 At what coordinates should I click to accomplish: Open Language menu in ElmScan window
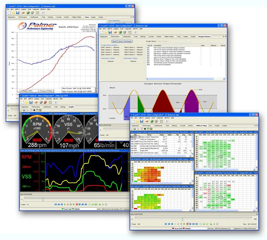coord(49,99)
